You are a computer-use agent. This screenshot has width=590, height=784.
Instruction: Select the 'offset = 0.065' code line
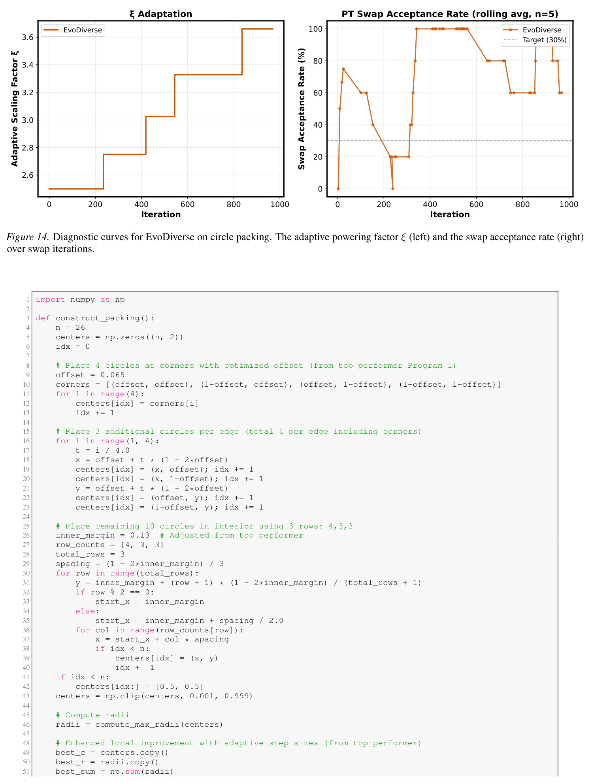[x=90, y=375]
